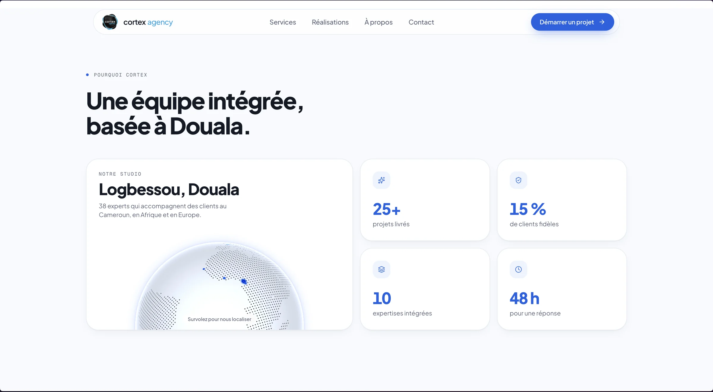The width and height of the screenshot is (713, 392).
Task: Click the "projets livrés" label
Action: (391, 224)
